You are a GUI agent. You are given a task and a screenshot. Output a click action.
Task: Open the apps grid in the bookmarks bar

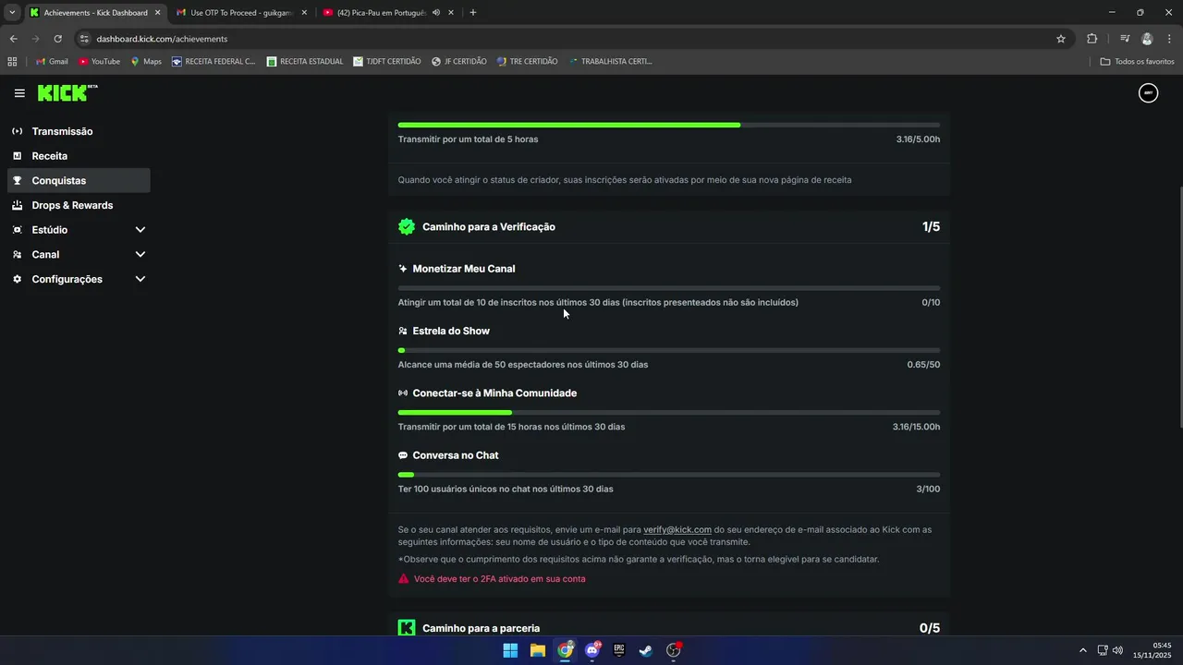(12, 62)
